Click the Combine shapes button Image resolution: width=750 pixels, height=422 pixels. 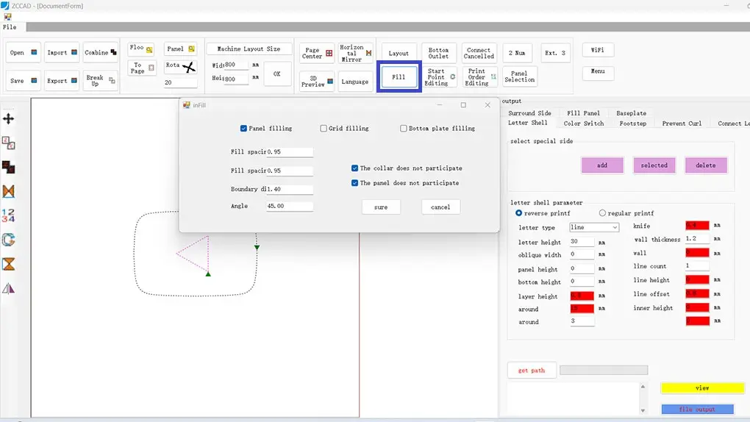pos(101,53)
